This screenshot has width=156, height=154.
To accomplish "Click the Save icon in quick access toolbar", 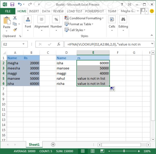I will 12,4.
